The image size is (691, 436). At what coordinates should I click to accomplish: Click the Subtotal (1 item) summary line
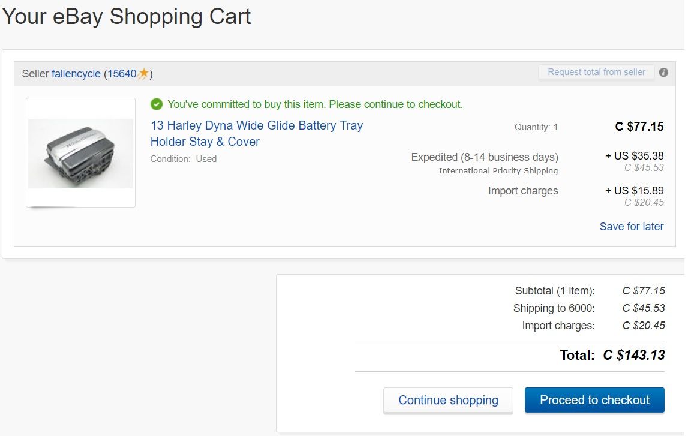[555, 291]
